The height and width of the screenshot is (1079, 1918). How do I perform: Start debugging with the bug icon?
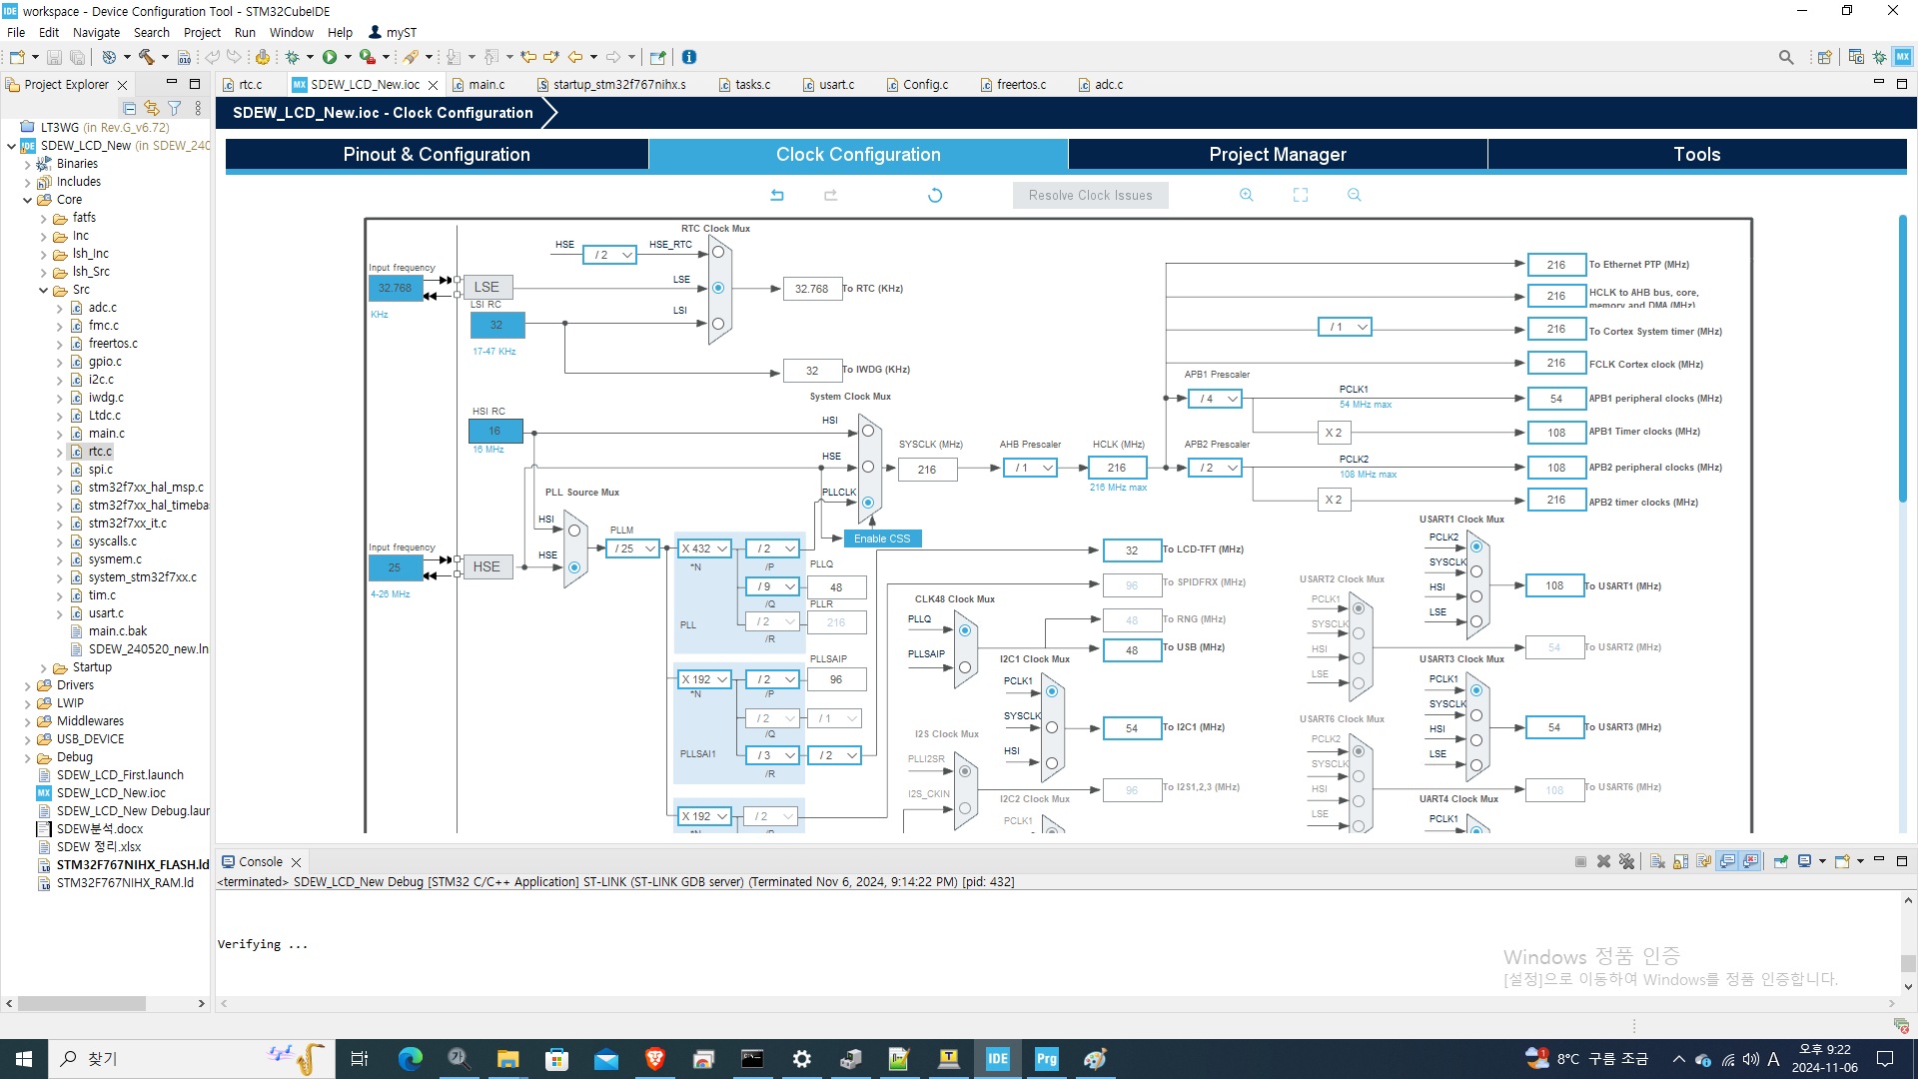(x=293, y=57)
